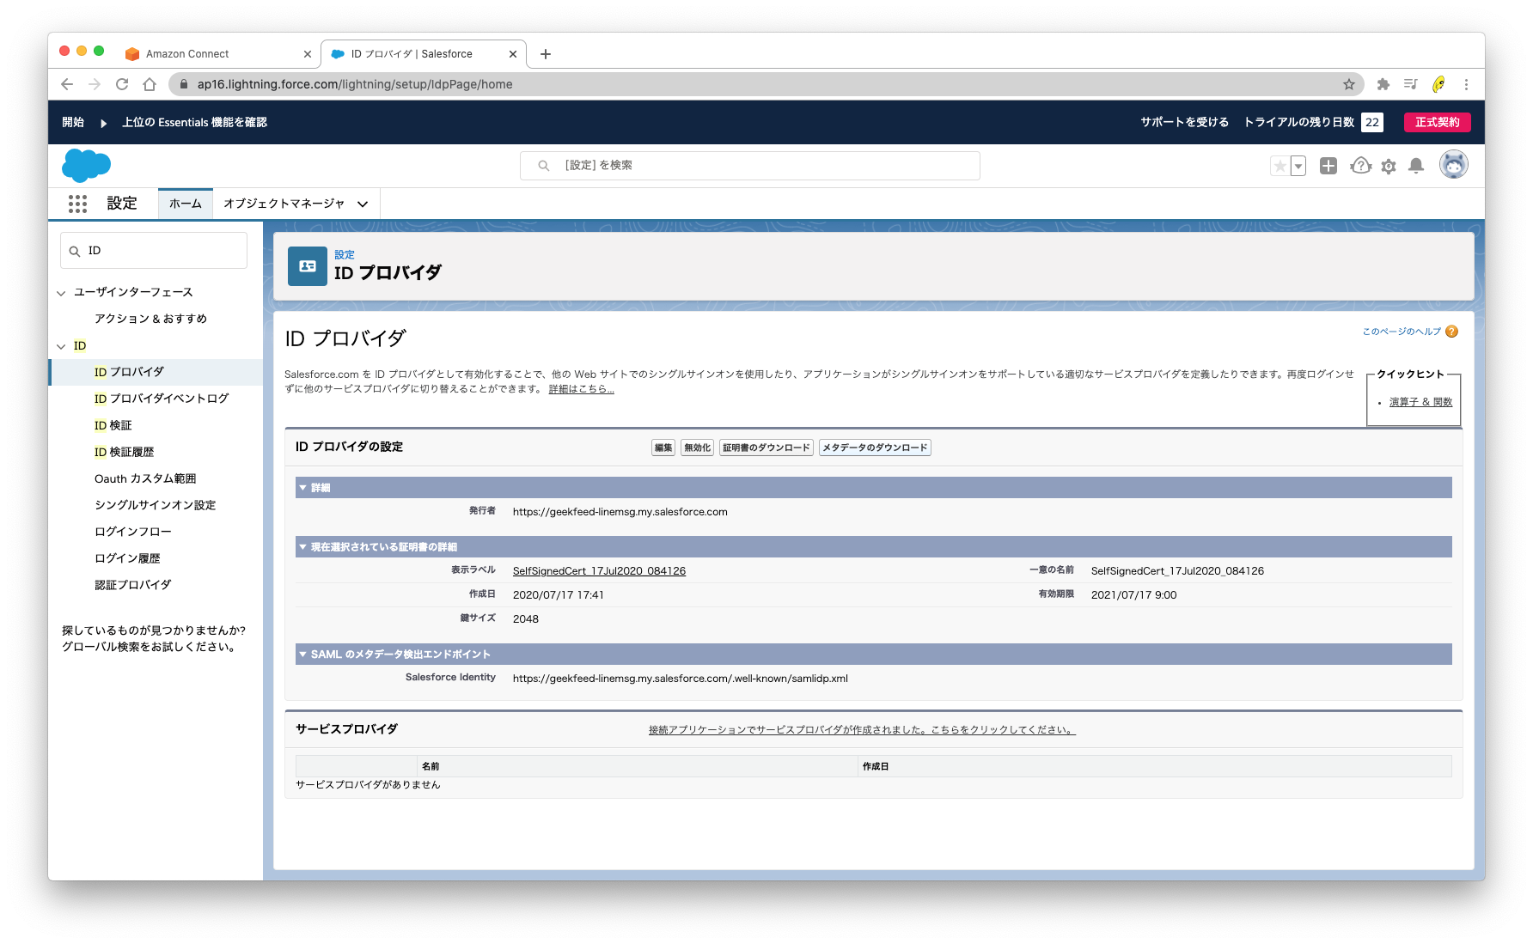Open ID プロバイダイベントログ in sidebar

point(162,399)
